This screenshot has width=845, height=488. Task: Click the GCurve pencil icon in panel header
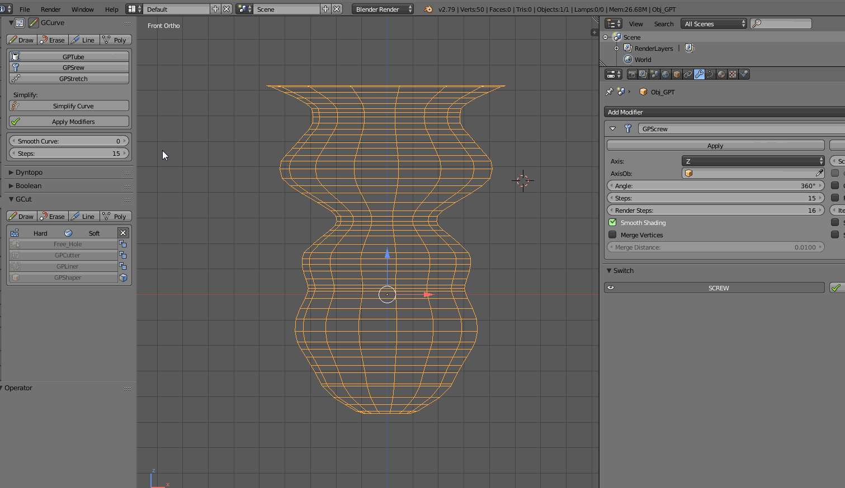coord(34,23)
